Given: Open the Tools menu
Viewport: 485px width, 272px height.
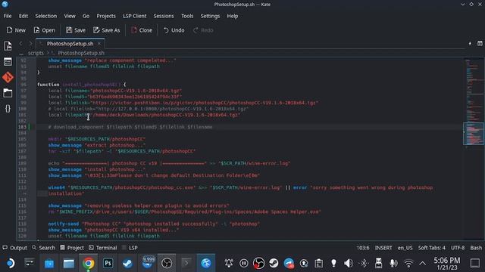Looking at the screenshot, I should click(187, 16).
